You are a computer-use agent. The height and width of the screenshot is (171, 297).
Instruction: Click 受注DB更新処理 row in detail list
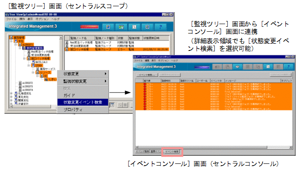(x=117, y=46)
